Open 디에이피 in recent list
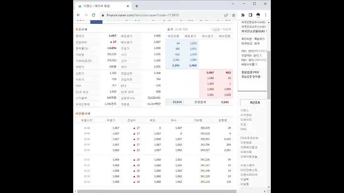The width and height of the screenshot is (344, 193). click(246, 152)
